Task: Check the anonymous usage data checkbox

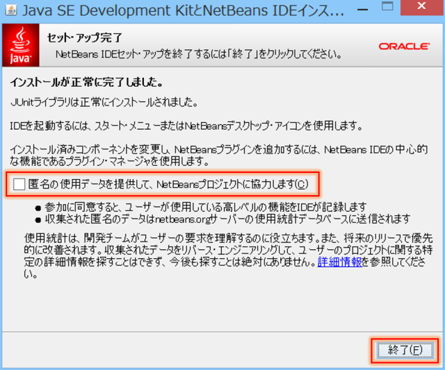Action: coord(19,185)
